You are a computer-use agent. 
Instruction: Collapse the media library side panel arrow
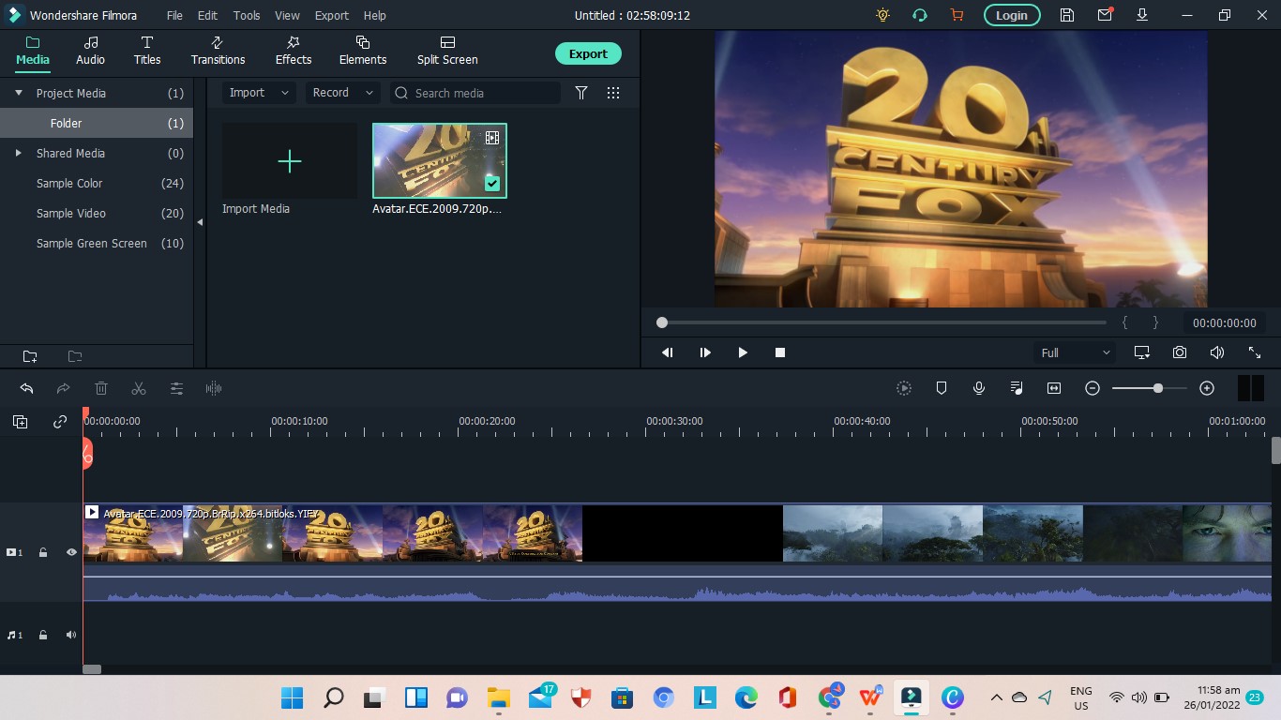(x=200, y=222)
